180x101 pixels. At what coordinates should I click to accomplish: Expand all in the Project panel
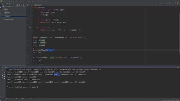[19, 5]
